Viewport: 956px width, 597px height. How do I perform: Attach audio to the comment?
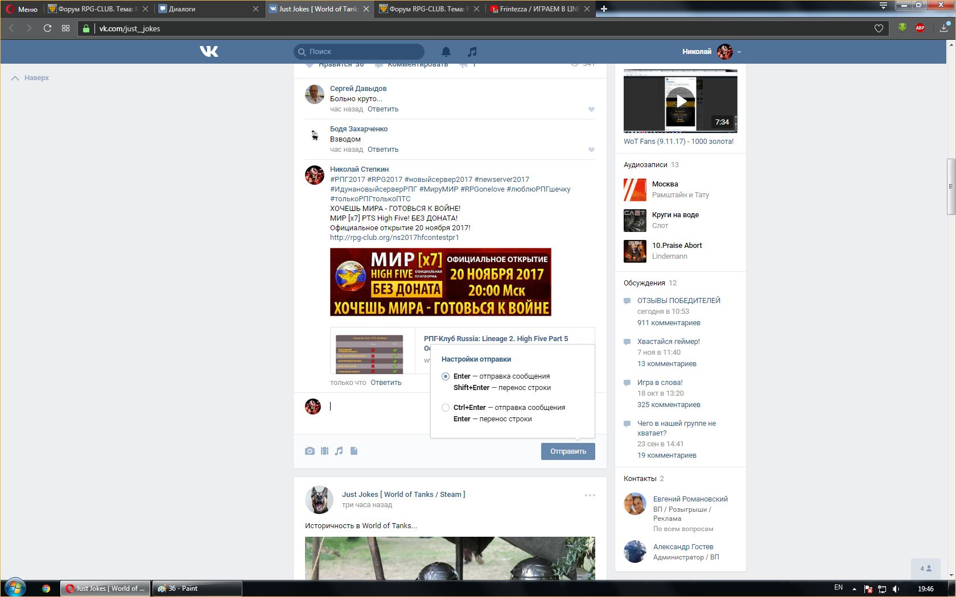click(339, 451)
